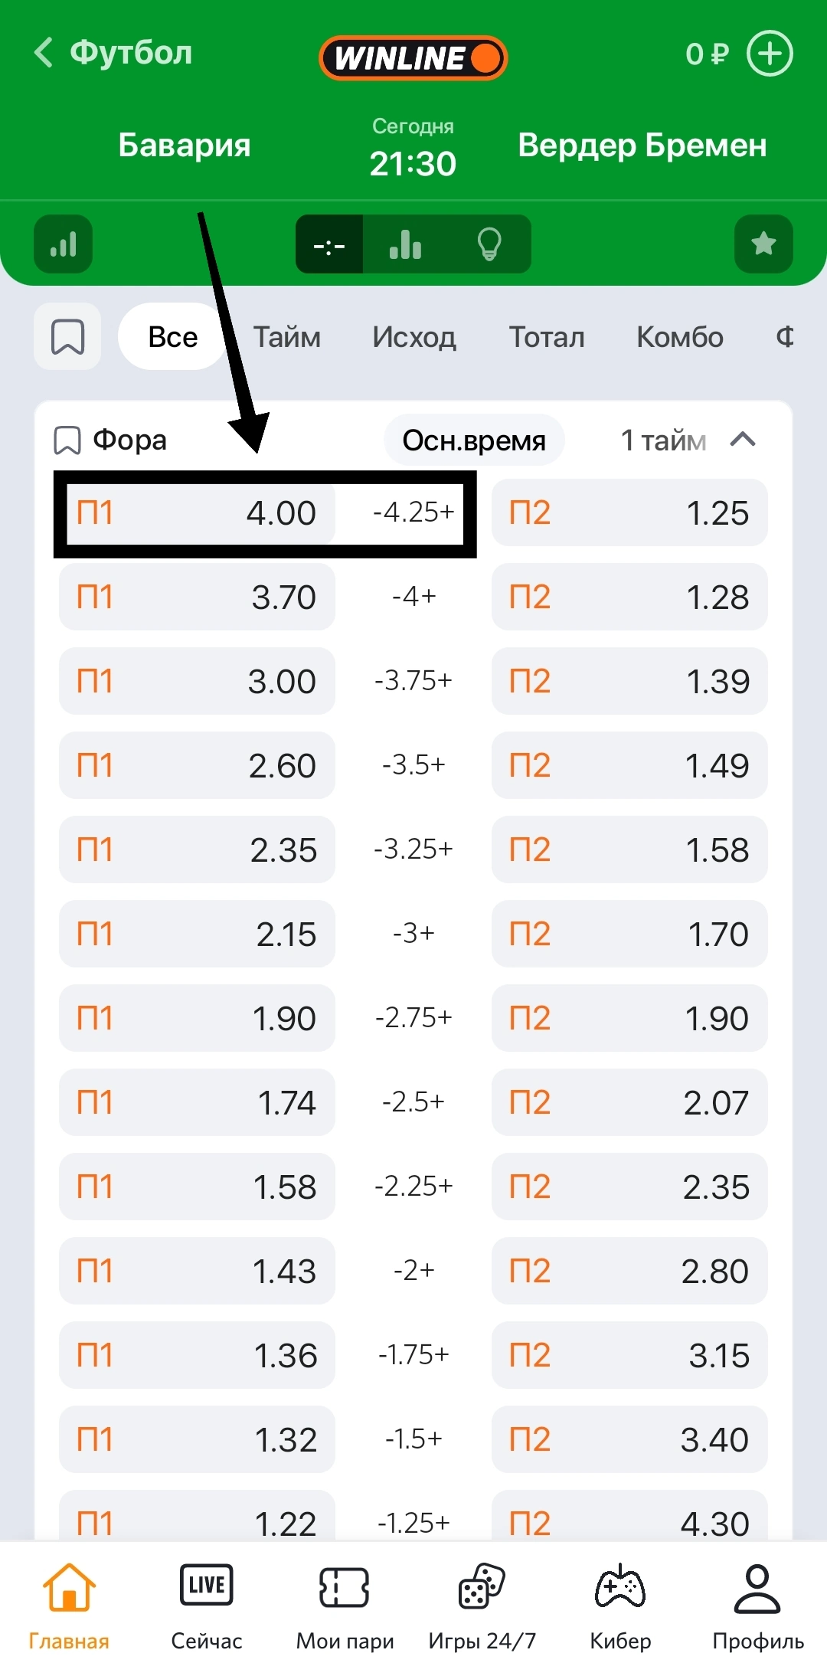
Task: Add match to favorites with star icon
Action: [763, 244]
